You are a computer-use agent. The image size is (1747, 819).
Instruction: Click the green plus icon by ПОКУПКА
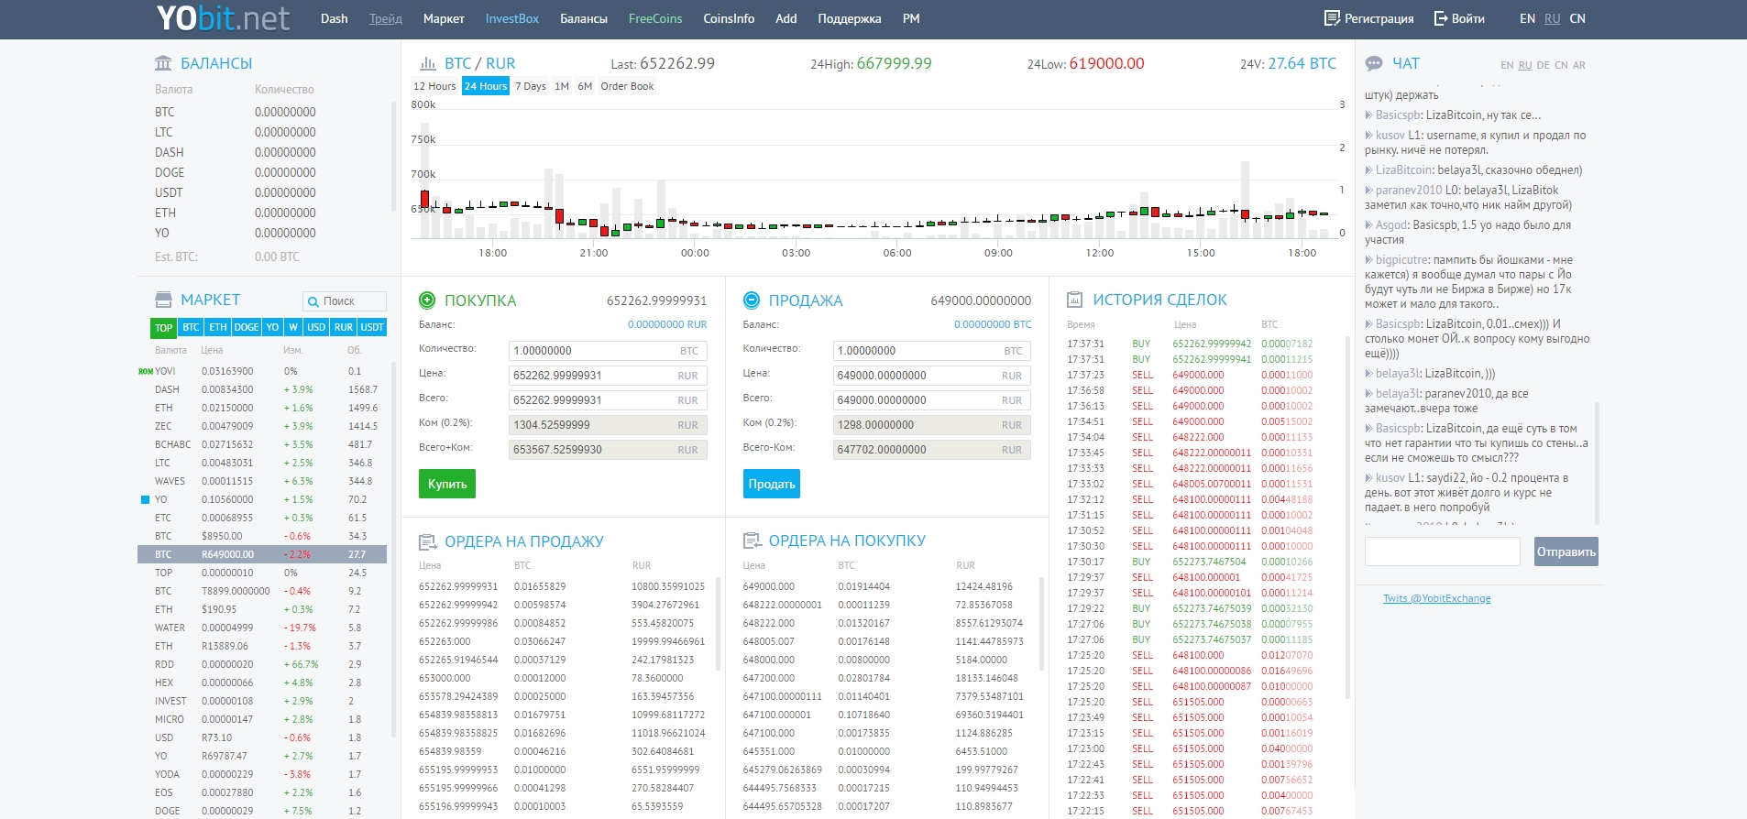(427, 300)
